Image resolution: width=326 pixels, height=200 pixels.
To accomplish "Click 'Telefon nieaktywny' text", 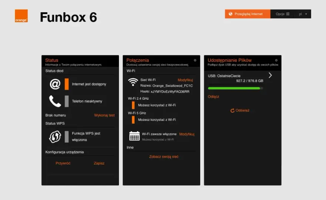I will tap(87, 101).
